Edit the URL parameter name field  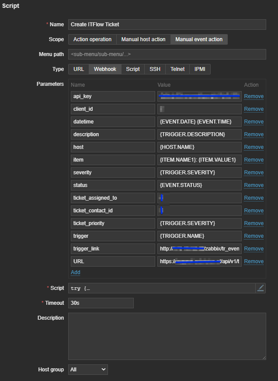tap(113, 261)
